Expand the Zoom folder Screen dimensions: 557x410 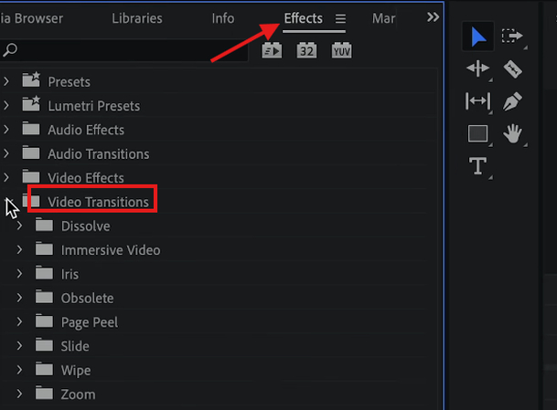pyautogui.click(x=19, y=394)
